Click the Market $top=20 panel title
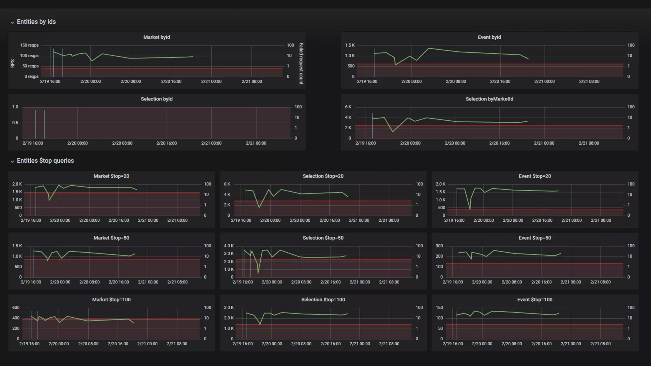Screen dimensions: 651x366 (x=111, y=176)
